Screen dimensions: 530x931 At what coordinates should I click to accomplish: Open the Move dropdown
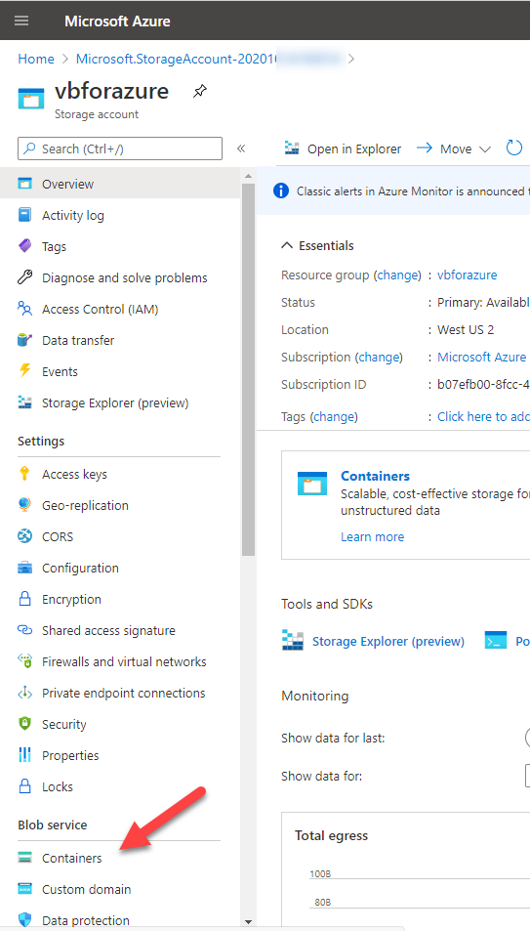454,148
